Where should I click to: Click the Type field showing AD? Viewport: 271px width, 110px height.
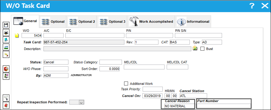pyautogui.click(x=212, y=42)
